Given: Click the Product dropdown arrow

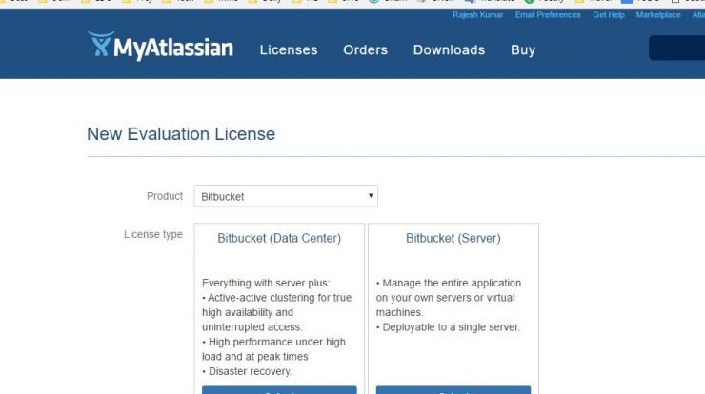Looking at the screenshot, I should coord(371,196).
